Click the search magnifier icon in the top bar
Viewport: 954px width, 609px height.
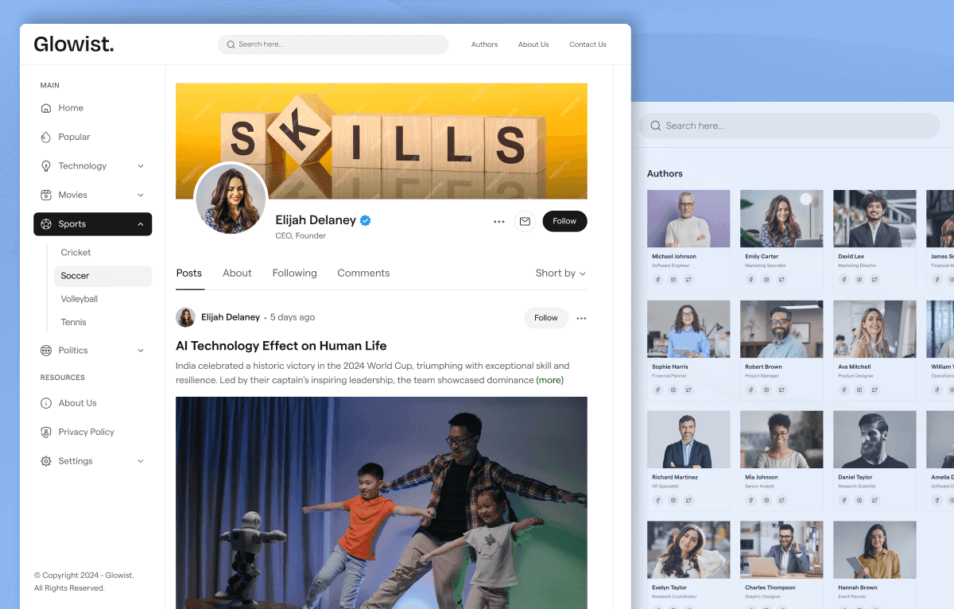tap(231, 45)
